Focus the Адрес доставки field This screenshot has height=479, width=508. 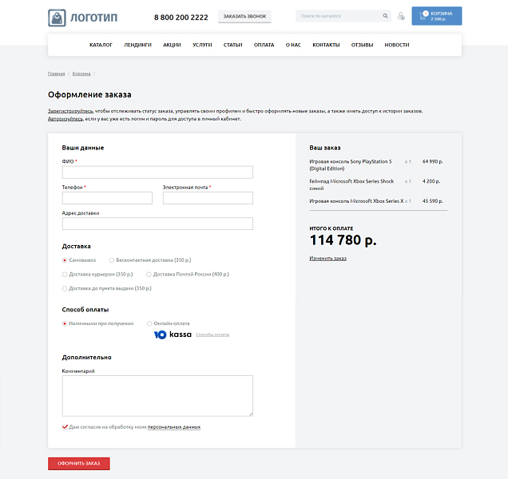[157, 224]
